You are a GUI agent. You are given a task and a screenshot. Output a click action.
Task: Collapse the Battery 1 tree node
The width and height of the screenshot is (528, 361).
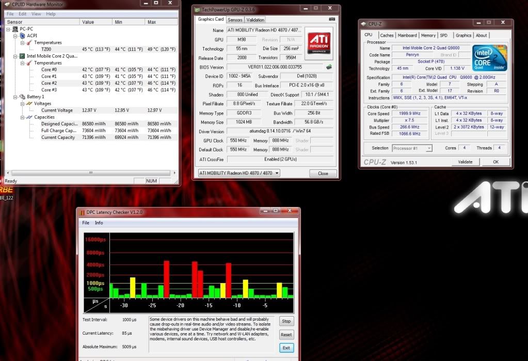tap(15, 97)
